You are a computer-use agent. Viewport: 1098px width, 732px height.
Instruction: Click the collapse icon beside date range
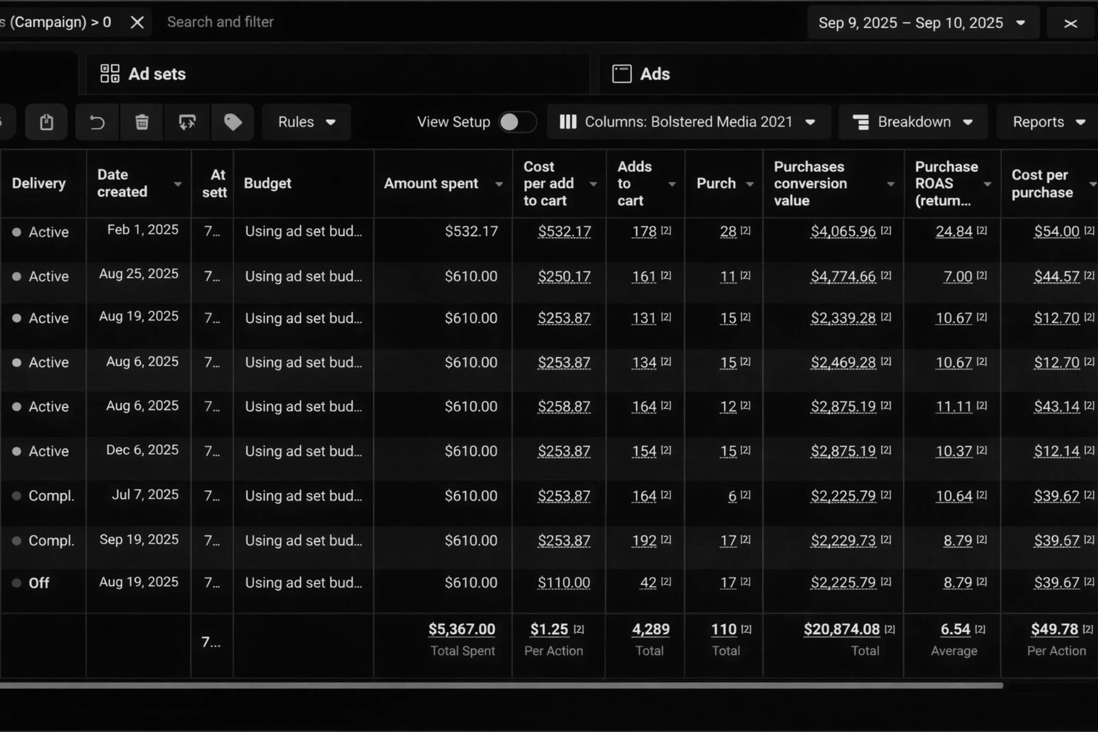pyautogui.click(x=1070, y=23)
